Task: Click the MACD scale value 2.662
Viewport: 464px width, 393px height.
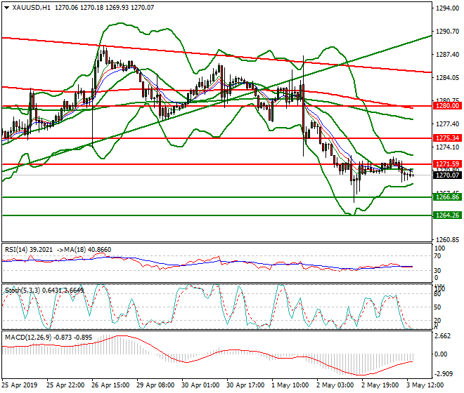Action: click(x=443, y=336)
